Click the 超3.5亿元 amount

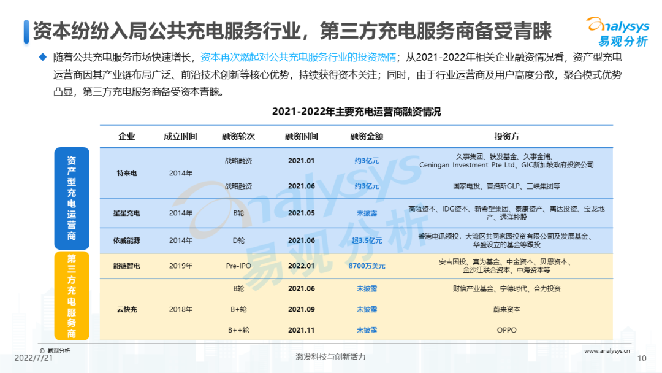[x=367, y=240]
